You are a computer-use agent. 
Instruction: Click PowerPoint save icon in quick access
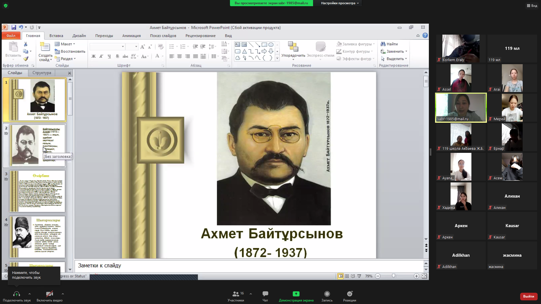tap(14, 27)
